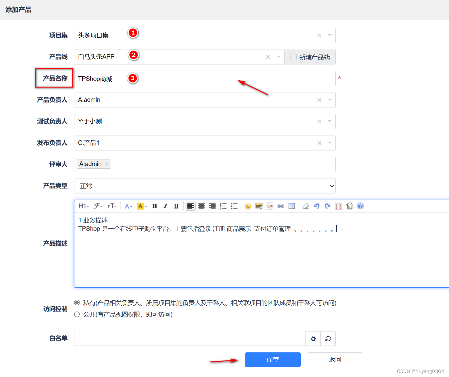Screen dimensions: 449x377
Task: Toggle bold formatting
Action: pos(154,206)
